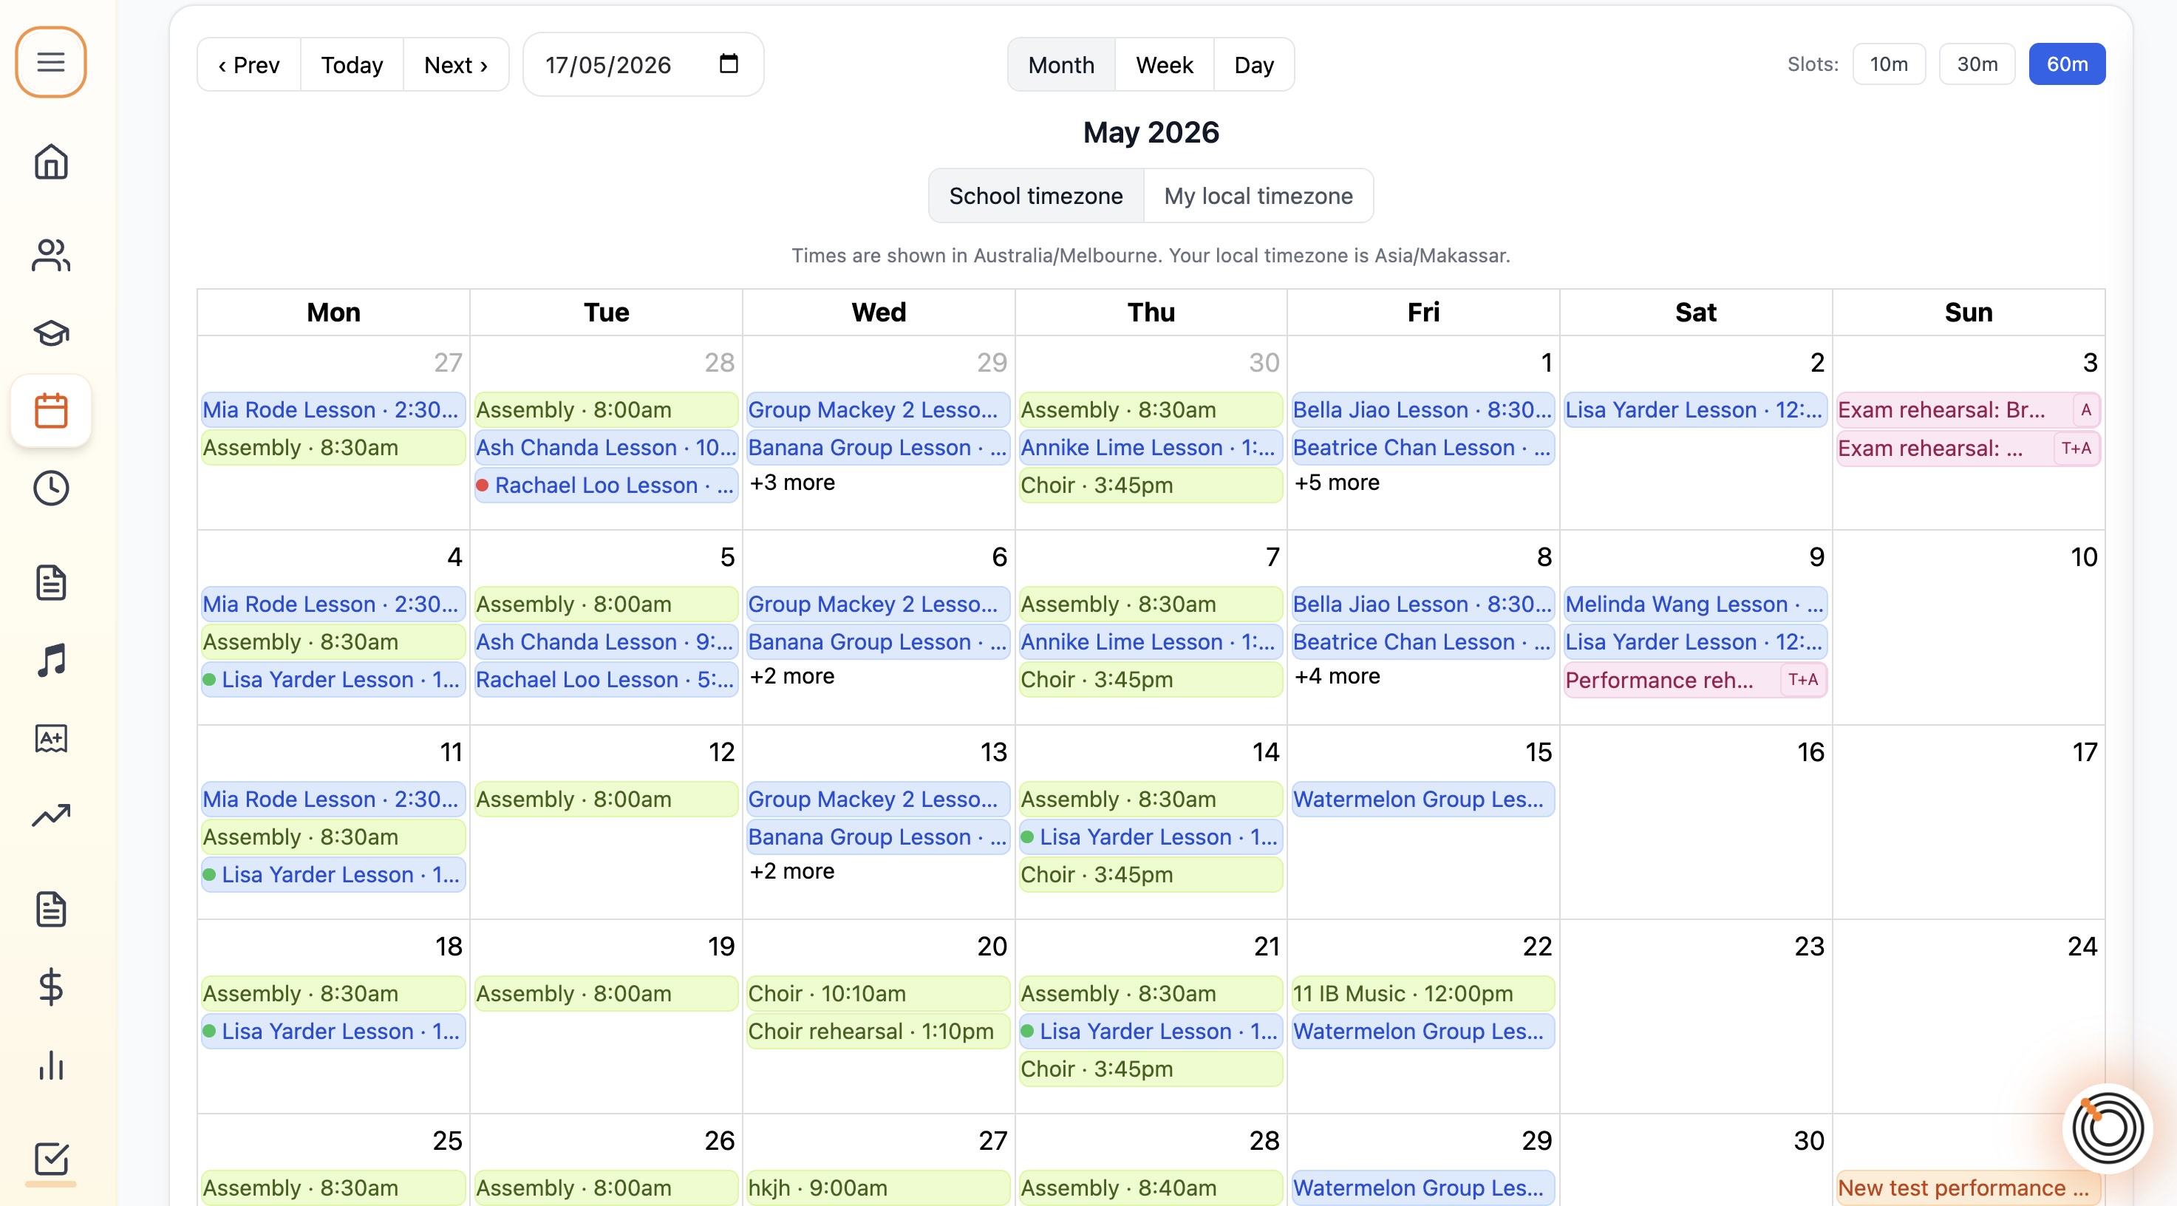
Task: Select School timezone
Action: click(x=1035, y=196)
